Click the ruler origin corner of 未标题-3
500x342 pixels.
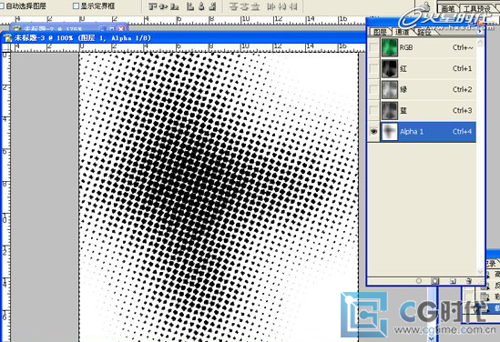[6, 48]
